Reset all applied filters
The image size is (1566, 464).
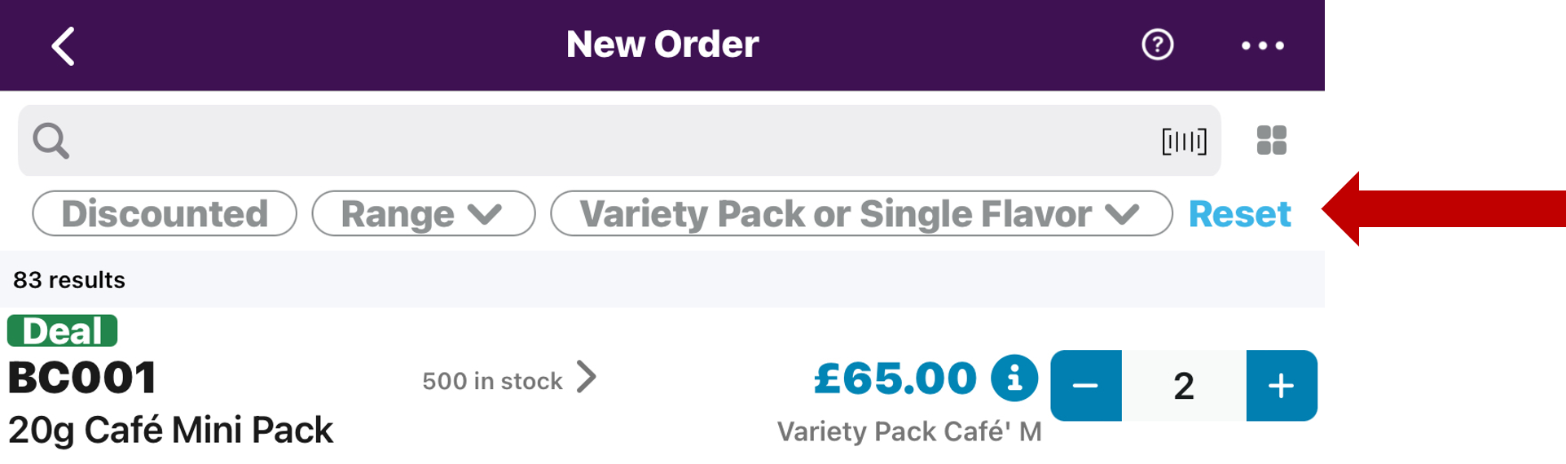click(1239, 214)
